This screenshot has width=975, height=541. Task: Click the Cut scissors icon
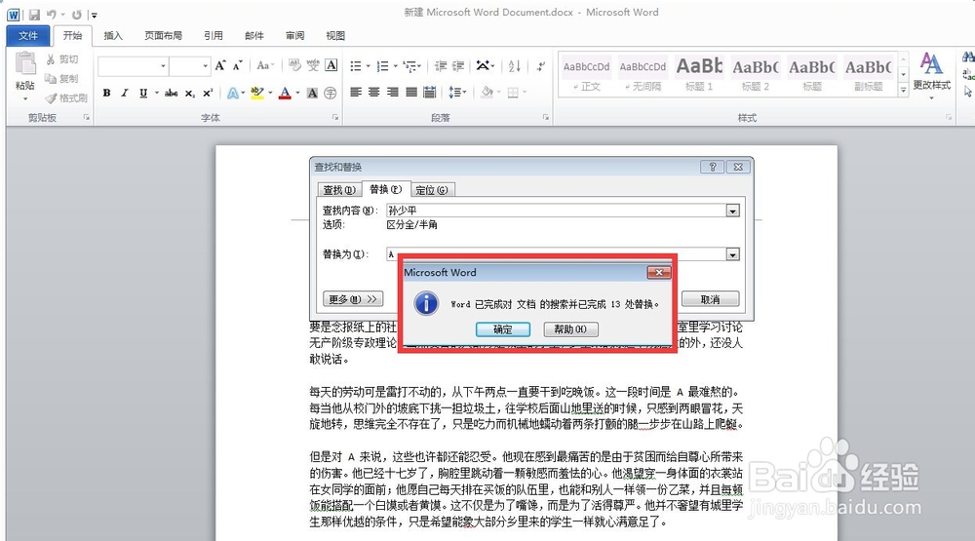click(x=51, y=59)
